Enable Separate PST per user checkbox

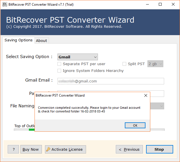(x=59, y=64)
